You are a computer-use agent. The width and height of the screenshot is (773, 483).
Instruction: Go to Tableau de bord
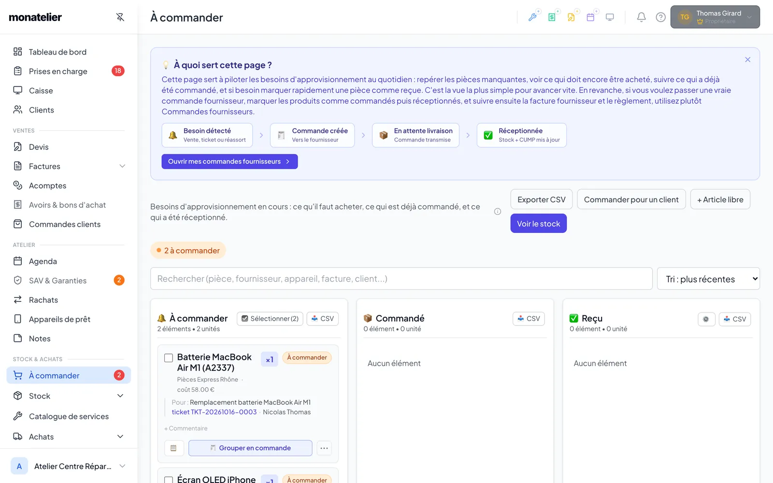pos(57,52)
